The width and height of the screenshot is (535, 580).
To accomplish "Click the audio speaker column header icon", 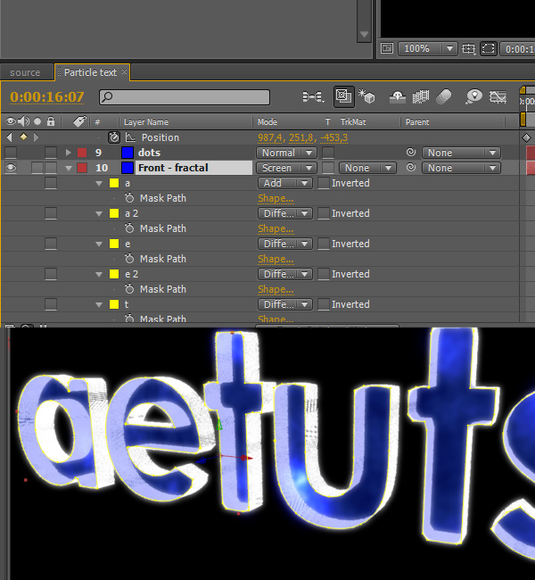I will click(23, 121).
